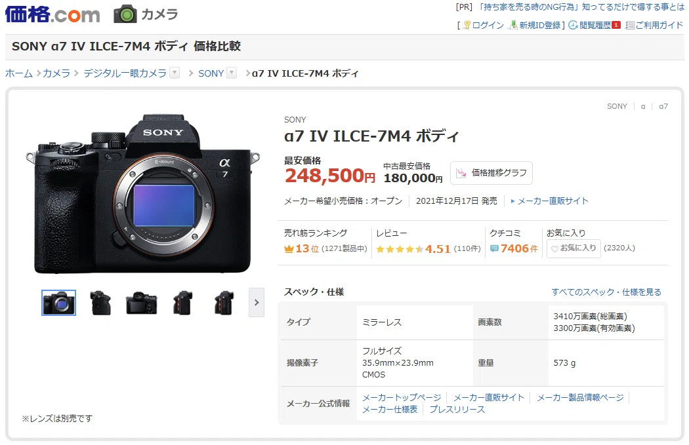689x445 pixels.
Task: Click used lowest price 180,000円
Action: [x=413, y=178]
